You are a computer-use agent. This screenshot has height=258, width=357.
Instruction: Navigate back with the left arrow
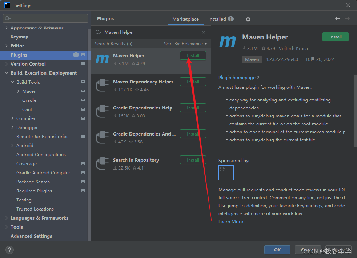click(337, 18)
